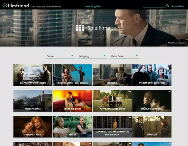Viewport: 188px width, 146px height.
Task: Click HD badge on Lovely Louise
Action: point(50,92)
